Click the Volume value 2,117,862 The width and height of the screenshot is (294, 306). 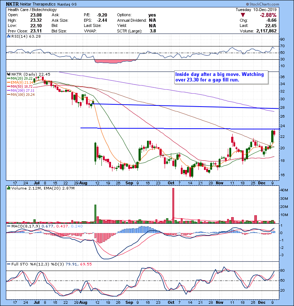point(266,31)
